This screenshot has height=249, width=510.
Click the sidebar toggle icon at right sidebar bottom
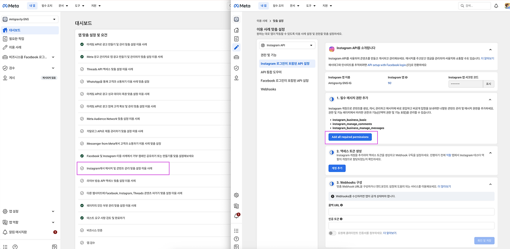(x=236, y=247)
